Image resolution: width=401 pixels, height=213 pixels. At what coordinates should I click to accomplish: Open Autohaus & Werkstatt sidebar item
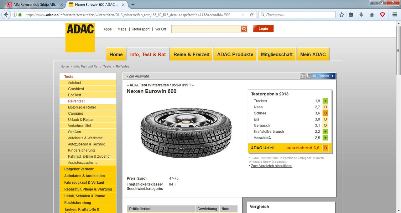88,138
